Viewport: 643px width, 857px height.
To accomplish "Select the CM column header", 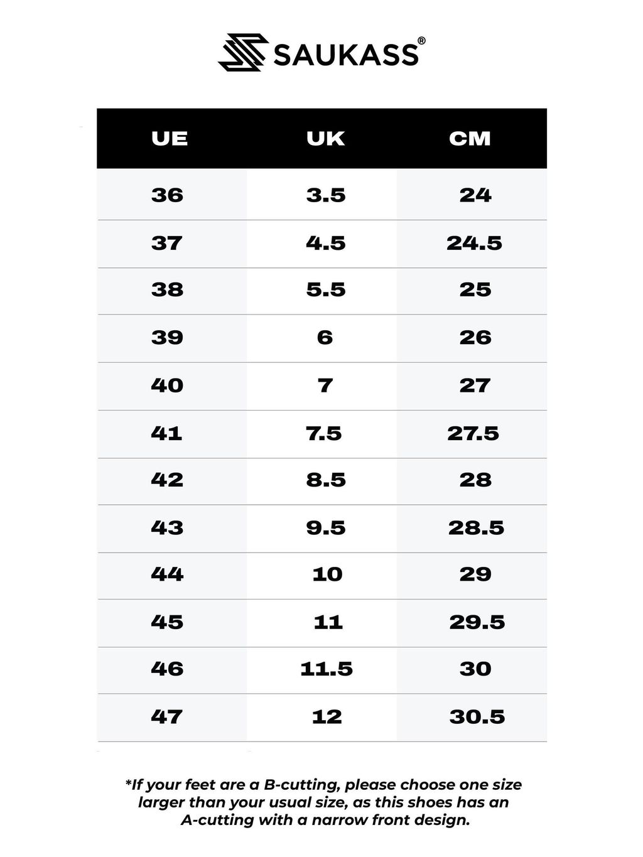I will [470, 139].
